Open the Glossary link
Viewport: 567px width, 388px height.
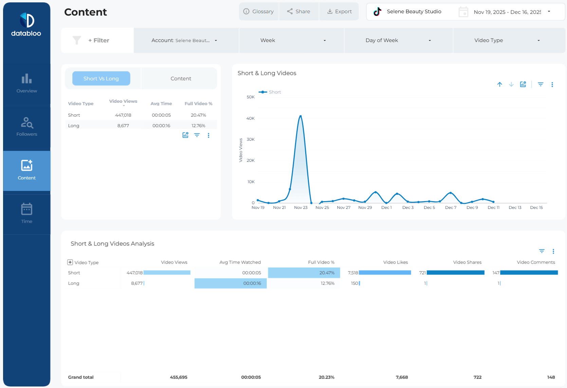259,11
